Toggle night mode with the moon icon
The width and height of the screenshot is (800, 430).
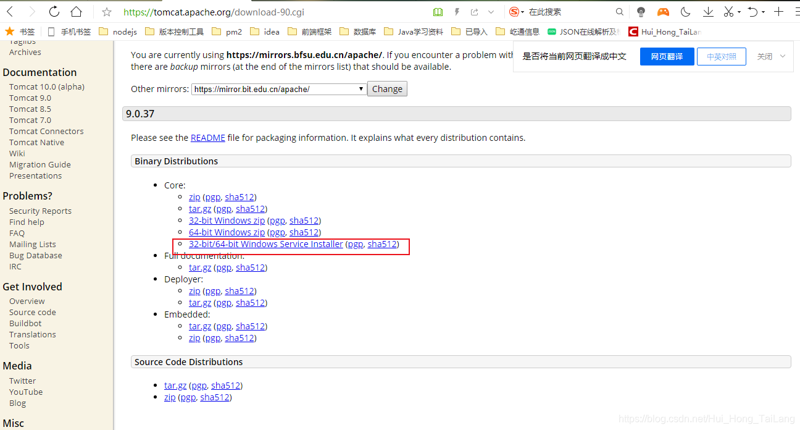coord(685,12)
